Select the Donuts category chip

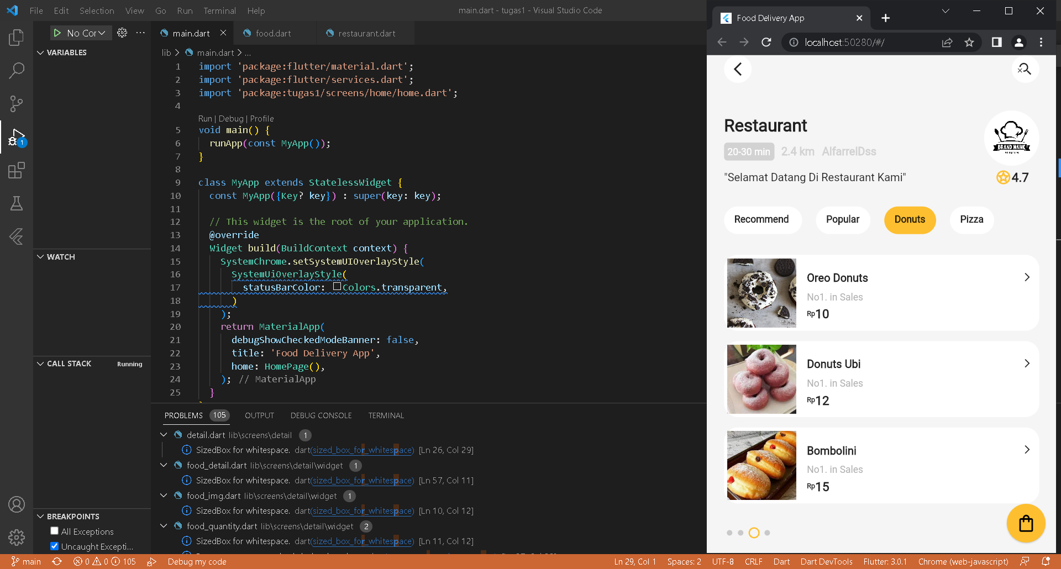click(x=910, y=220)
